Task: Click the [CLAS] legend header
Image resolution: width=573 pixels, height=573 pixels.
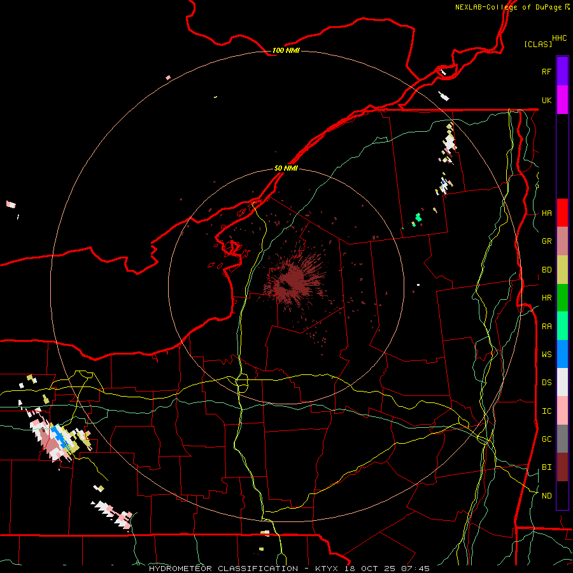Action: (538, 44)
